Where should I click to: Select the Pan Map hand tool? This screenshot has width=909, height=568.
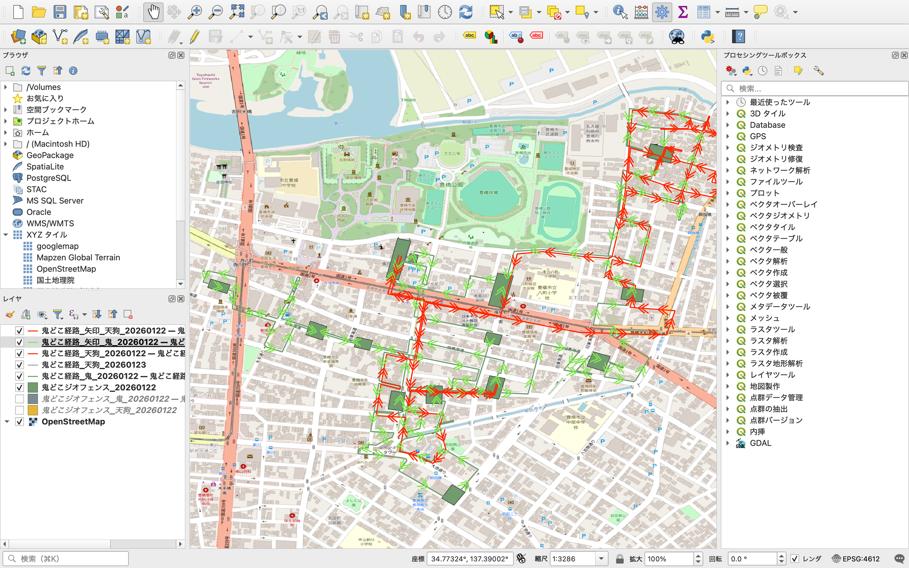tap(153, 12)
